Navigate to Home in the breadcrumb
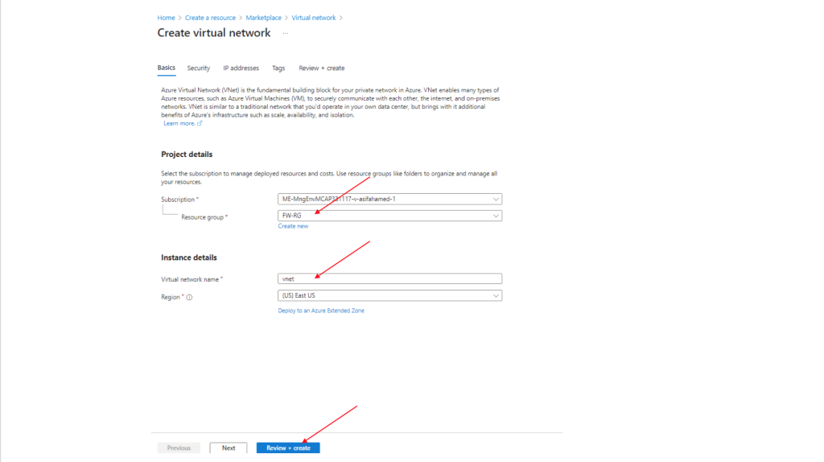Screen dimensions: 824x462 [x=166, y=18]
